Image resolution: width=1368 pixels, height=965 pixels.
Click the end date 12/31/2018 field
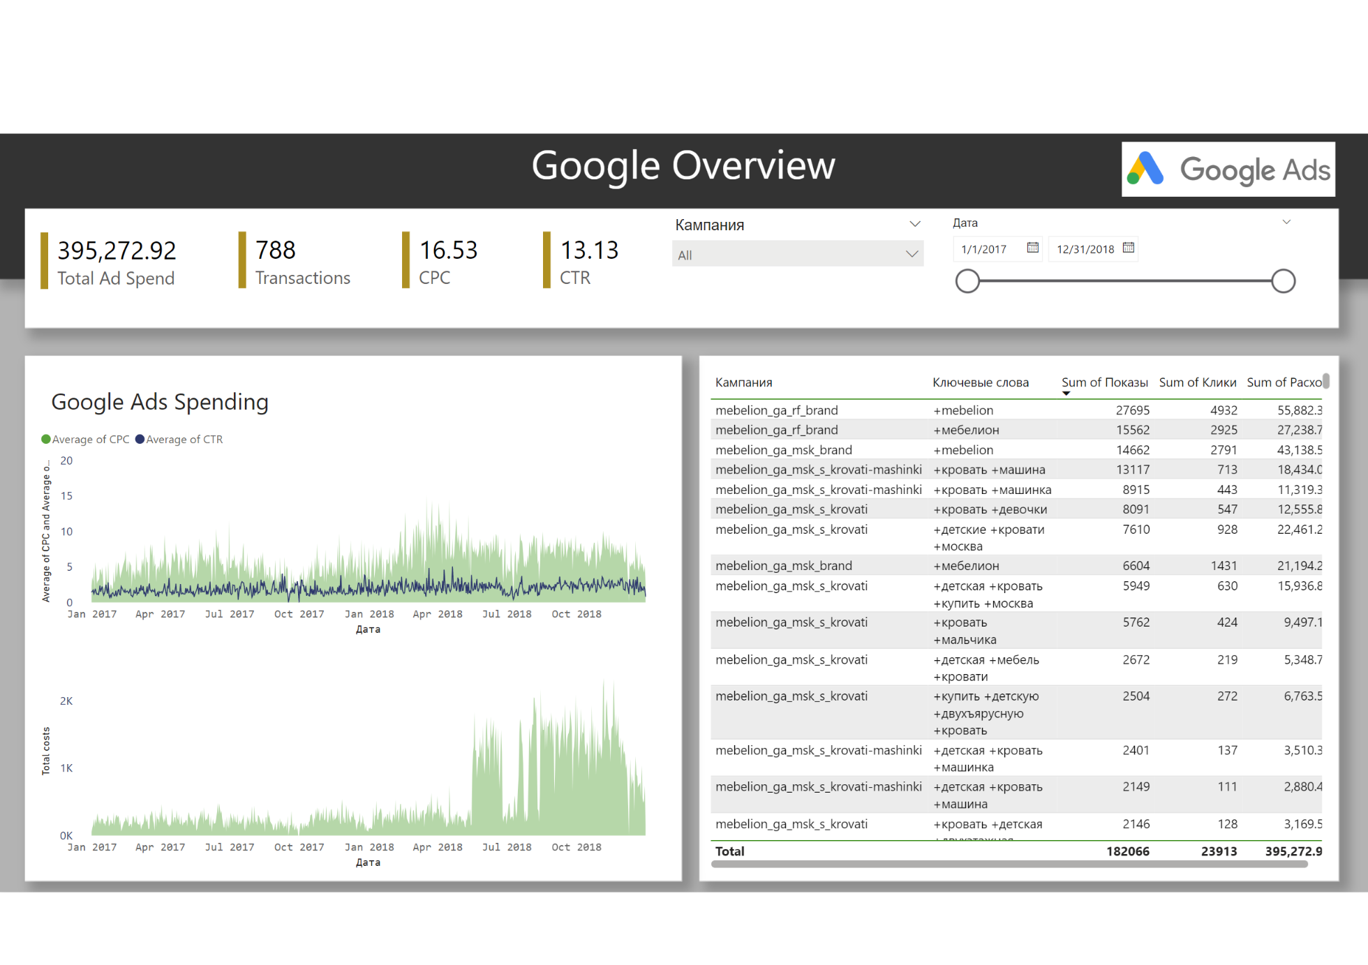click(x=1085, y=249)
